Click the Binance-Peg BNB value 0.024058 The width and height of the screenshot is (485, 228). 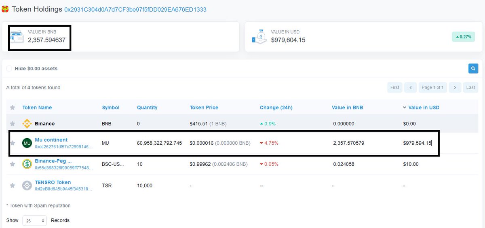(344, 164)
